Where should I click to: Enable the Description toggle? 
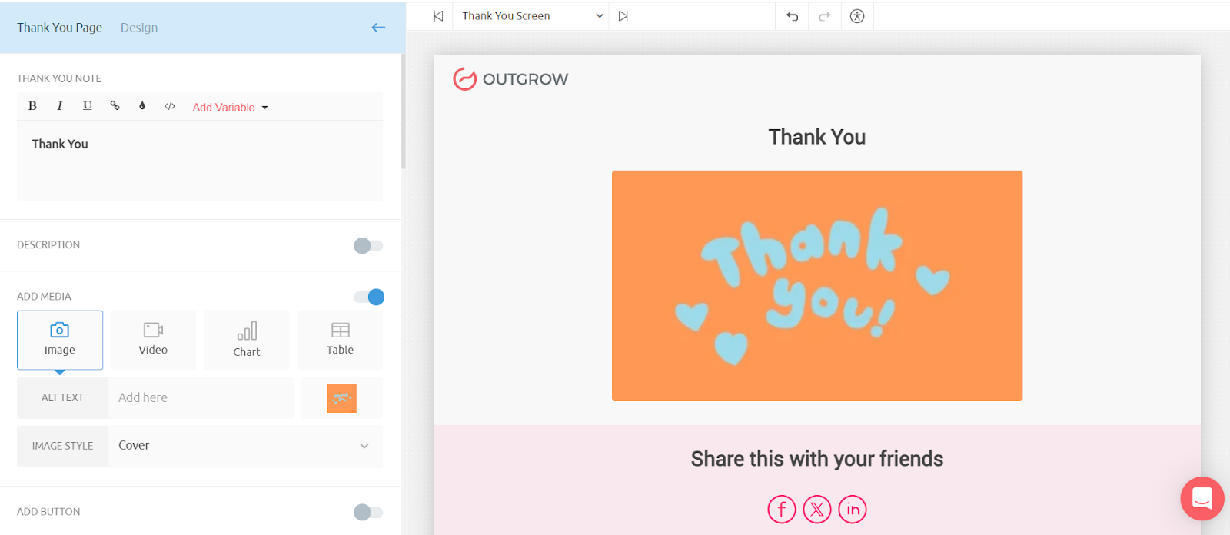click(x=368, y=246)
